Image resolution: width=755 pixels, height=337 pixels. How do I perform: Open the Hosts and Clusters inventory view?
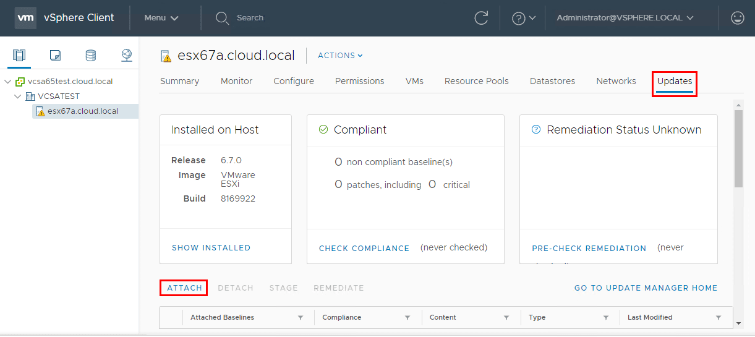click(20, 56)
